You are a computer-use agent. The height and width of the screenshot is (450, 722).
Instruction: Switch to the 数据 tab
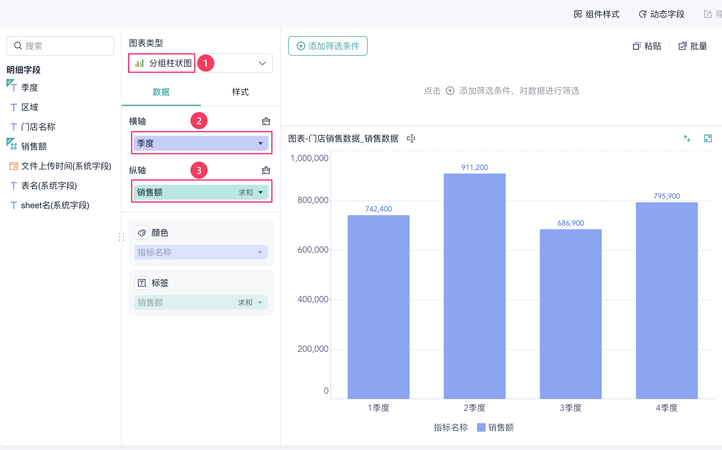click(161, 92)
